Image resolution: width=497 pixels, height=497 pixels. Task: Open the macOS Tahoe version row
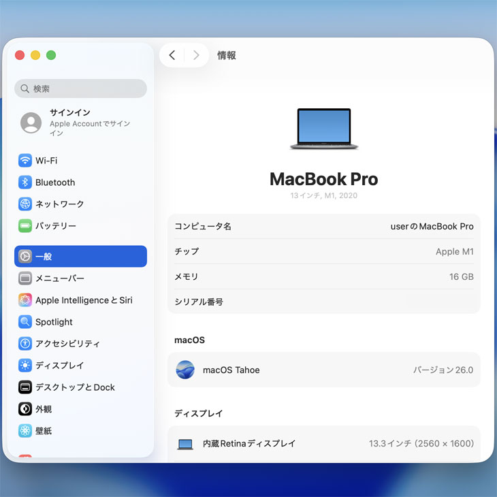pos(324,370)
